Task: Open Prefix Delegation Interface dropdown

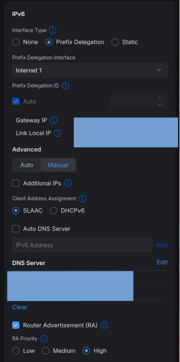Action: 90,70
